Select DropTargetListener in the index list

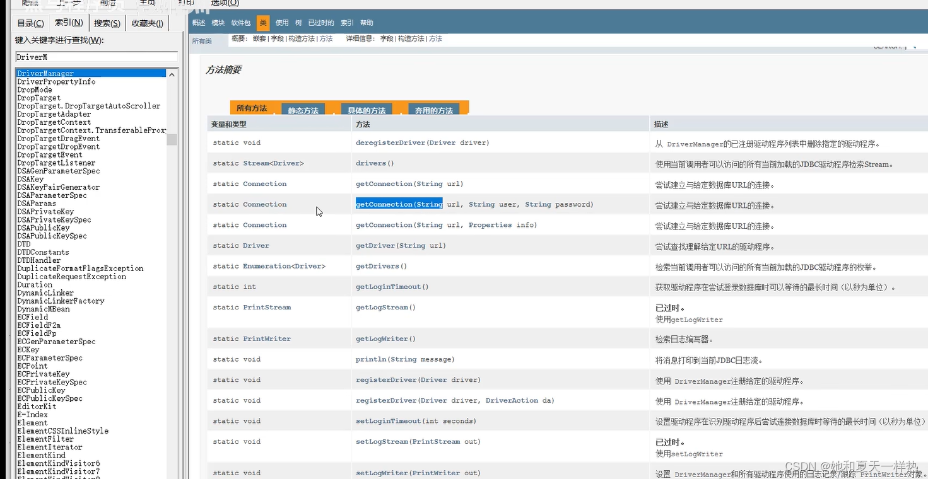click(x=56, y=163)
